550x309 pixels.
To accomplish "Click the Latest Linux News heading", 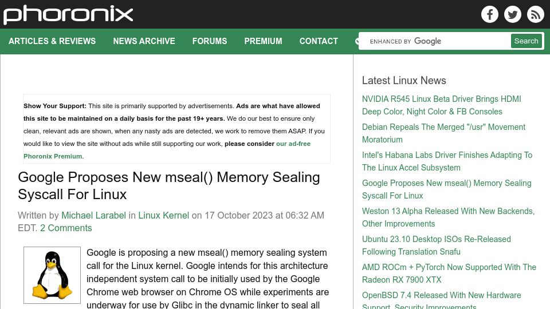I will click(x=404, y=80).
